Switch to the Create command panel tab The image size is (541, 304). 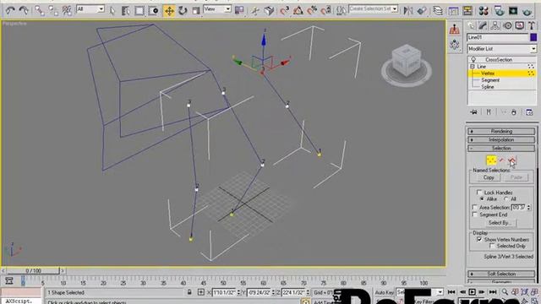(471, 25)
